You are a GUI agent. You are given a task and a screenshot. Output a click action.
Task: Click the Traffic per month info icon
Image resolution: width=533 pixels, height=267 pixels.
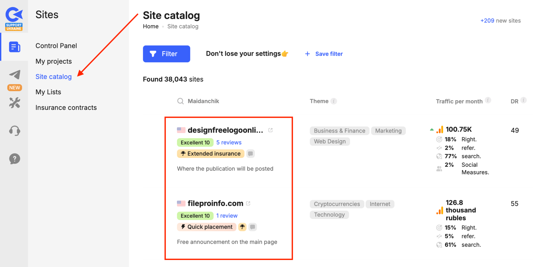click(x=488, y=100)
